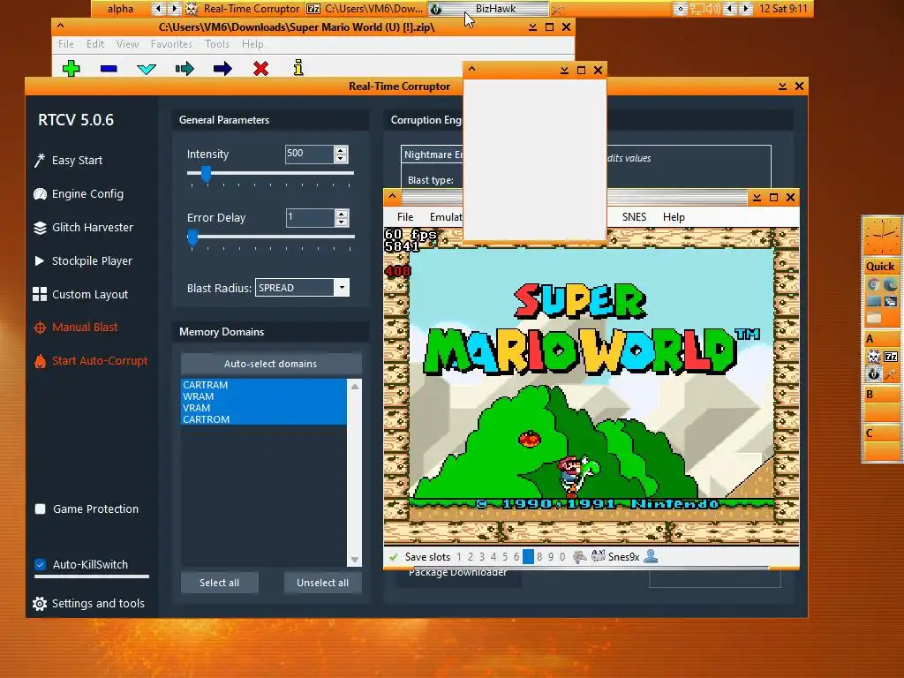
Task: Click the Copy arrow icon in 7-Zip toolbar
Action: pos(185,69)
